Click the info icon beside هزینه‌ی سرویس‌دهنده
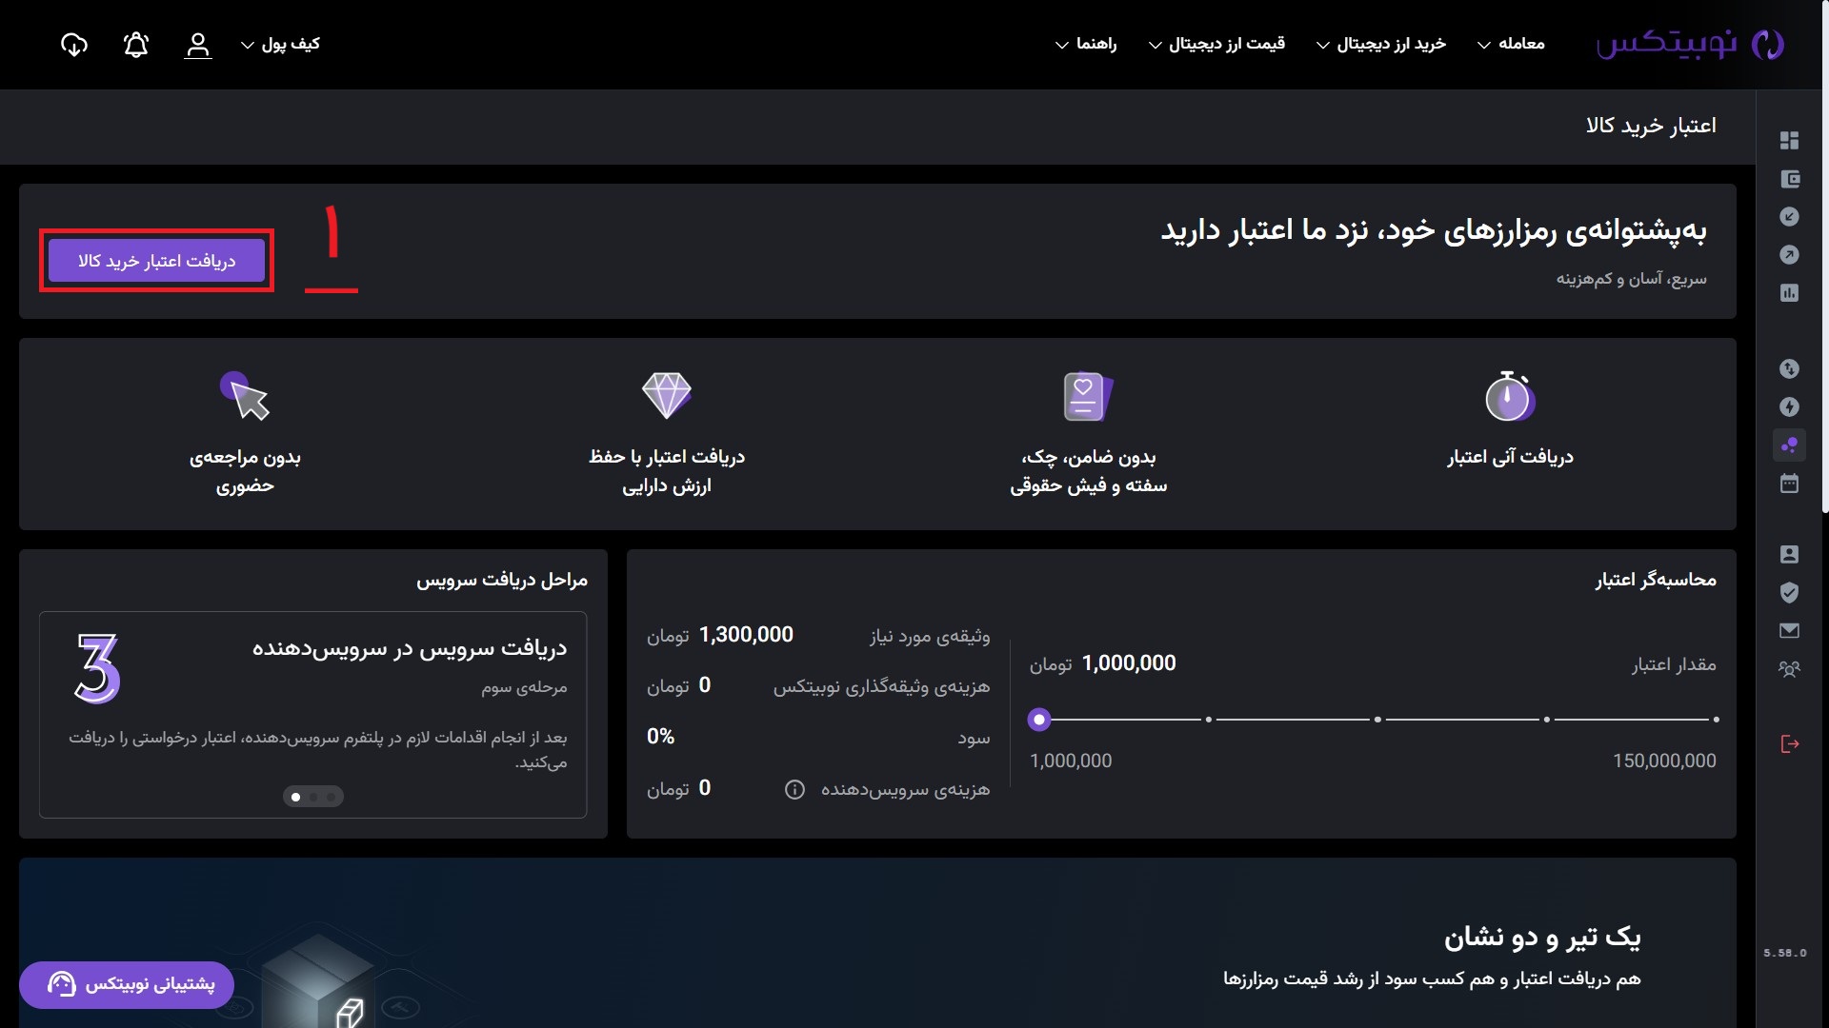The image size is (1829, 1028). click(794, 789)
